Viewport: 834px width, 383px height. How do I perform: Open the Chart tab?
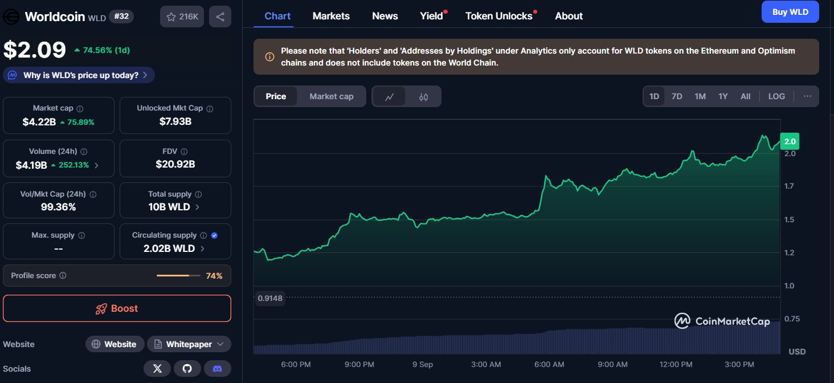(x=277, y=16)
